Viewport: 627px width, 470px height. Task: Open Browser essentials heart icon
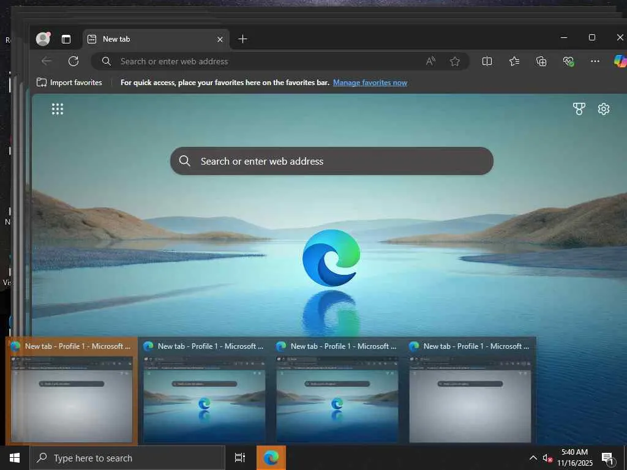(x=568, y=61)
